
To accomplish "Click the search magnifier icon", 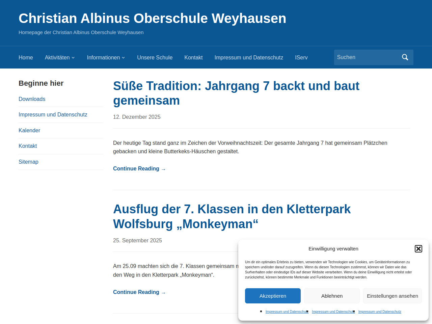I will coord(405,57).
